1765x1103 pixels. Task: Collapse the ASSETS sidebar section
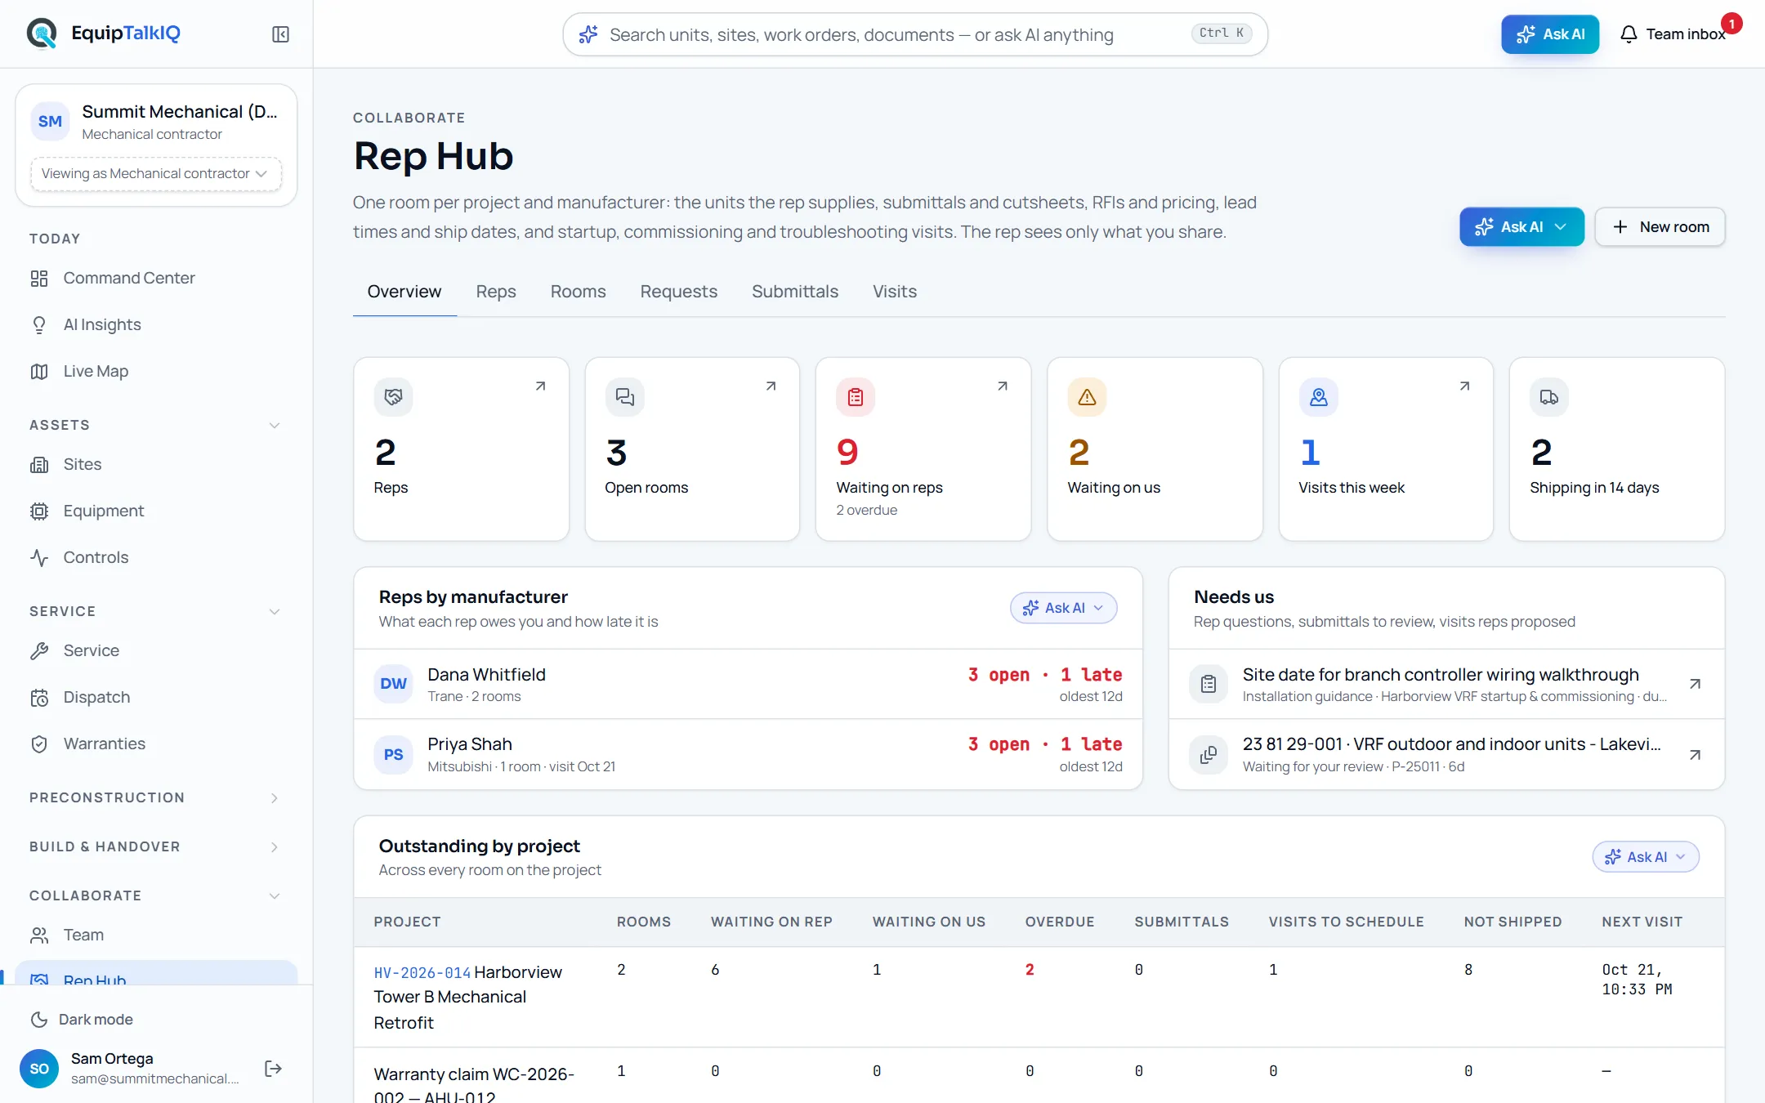(x=275, y=425)
